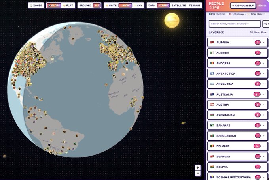
Task: Click the Saturn planet icon
Action: pos(183,123)
